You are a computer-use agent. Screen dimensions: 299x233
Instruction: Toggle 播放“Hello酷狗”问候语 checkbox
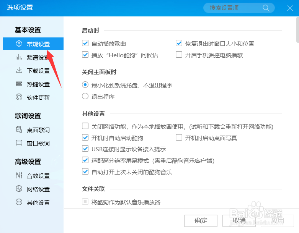pyautogui.click(x=85, y=55)
